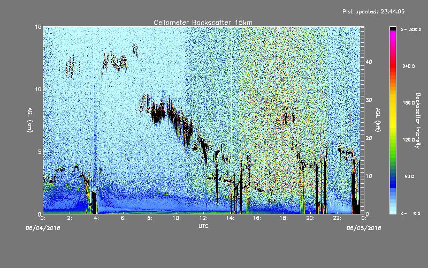Click the "2:" hour tick on the UTC axis

coord(70,218)
